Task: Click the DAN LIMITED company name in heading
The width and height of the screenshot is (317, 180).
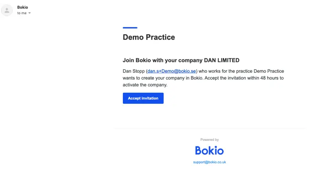Action: click(222, 60)
